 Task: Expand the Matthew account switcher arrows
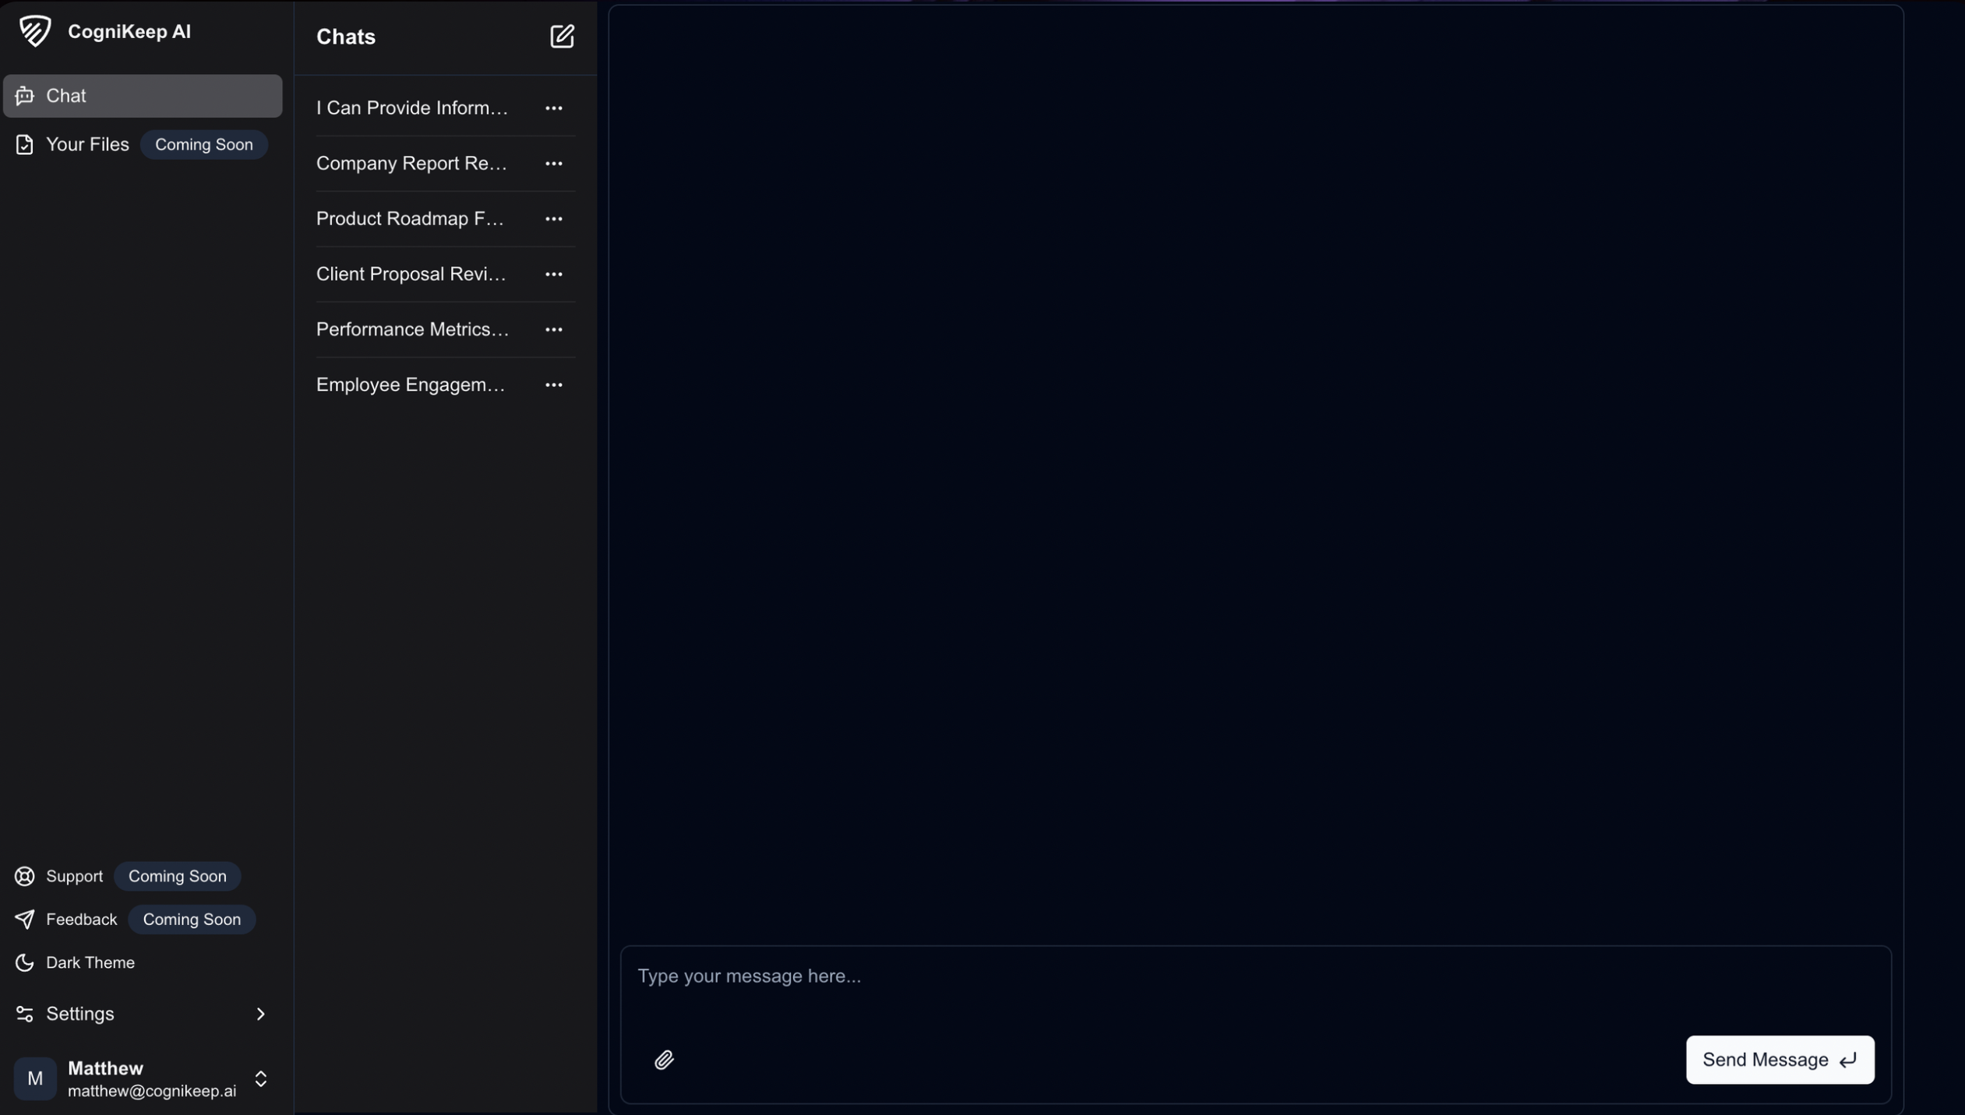tap(261, 1078)
